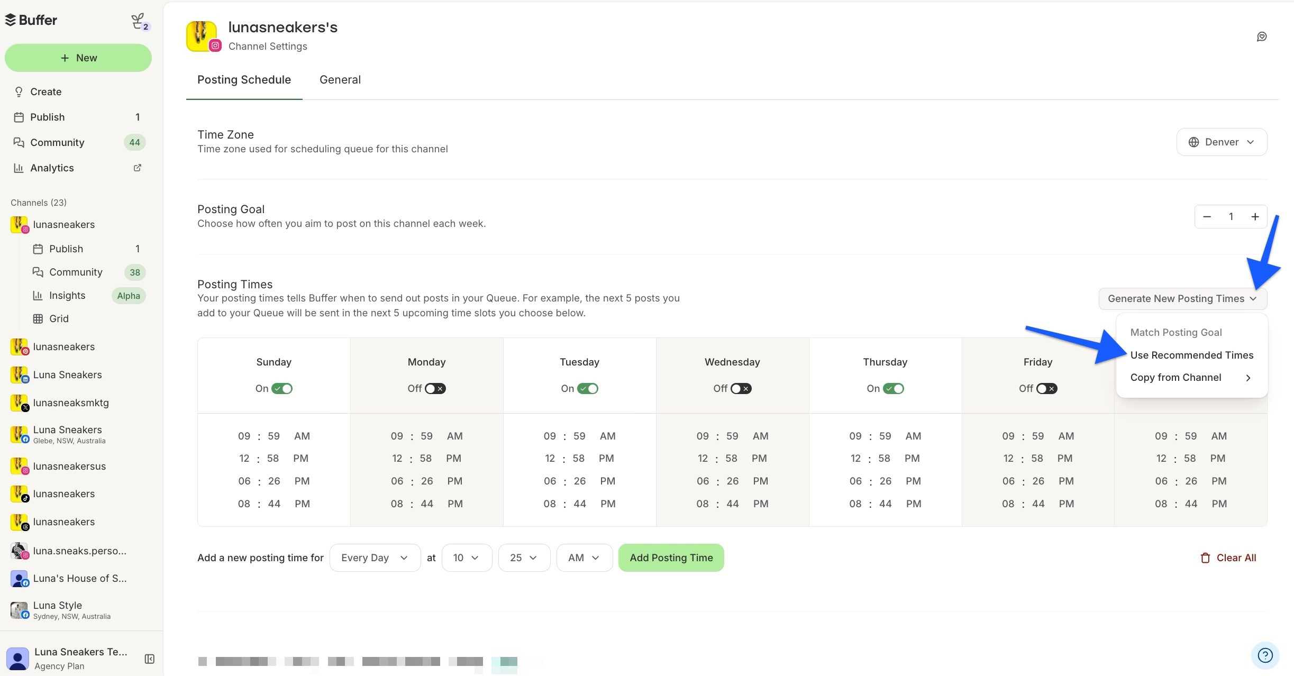The image size is (1294, 676).
Task: Open Analytics via its external-link icon
Action: tap(137, 168)
